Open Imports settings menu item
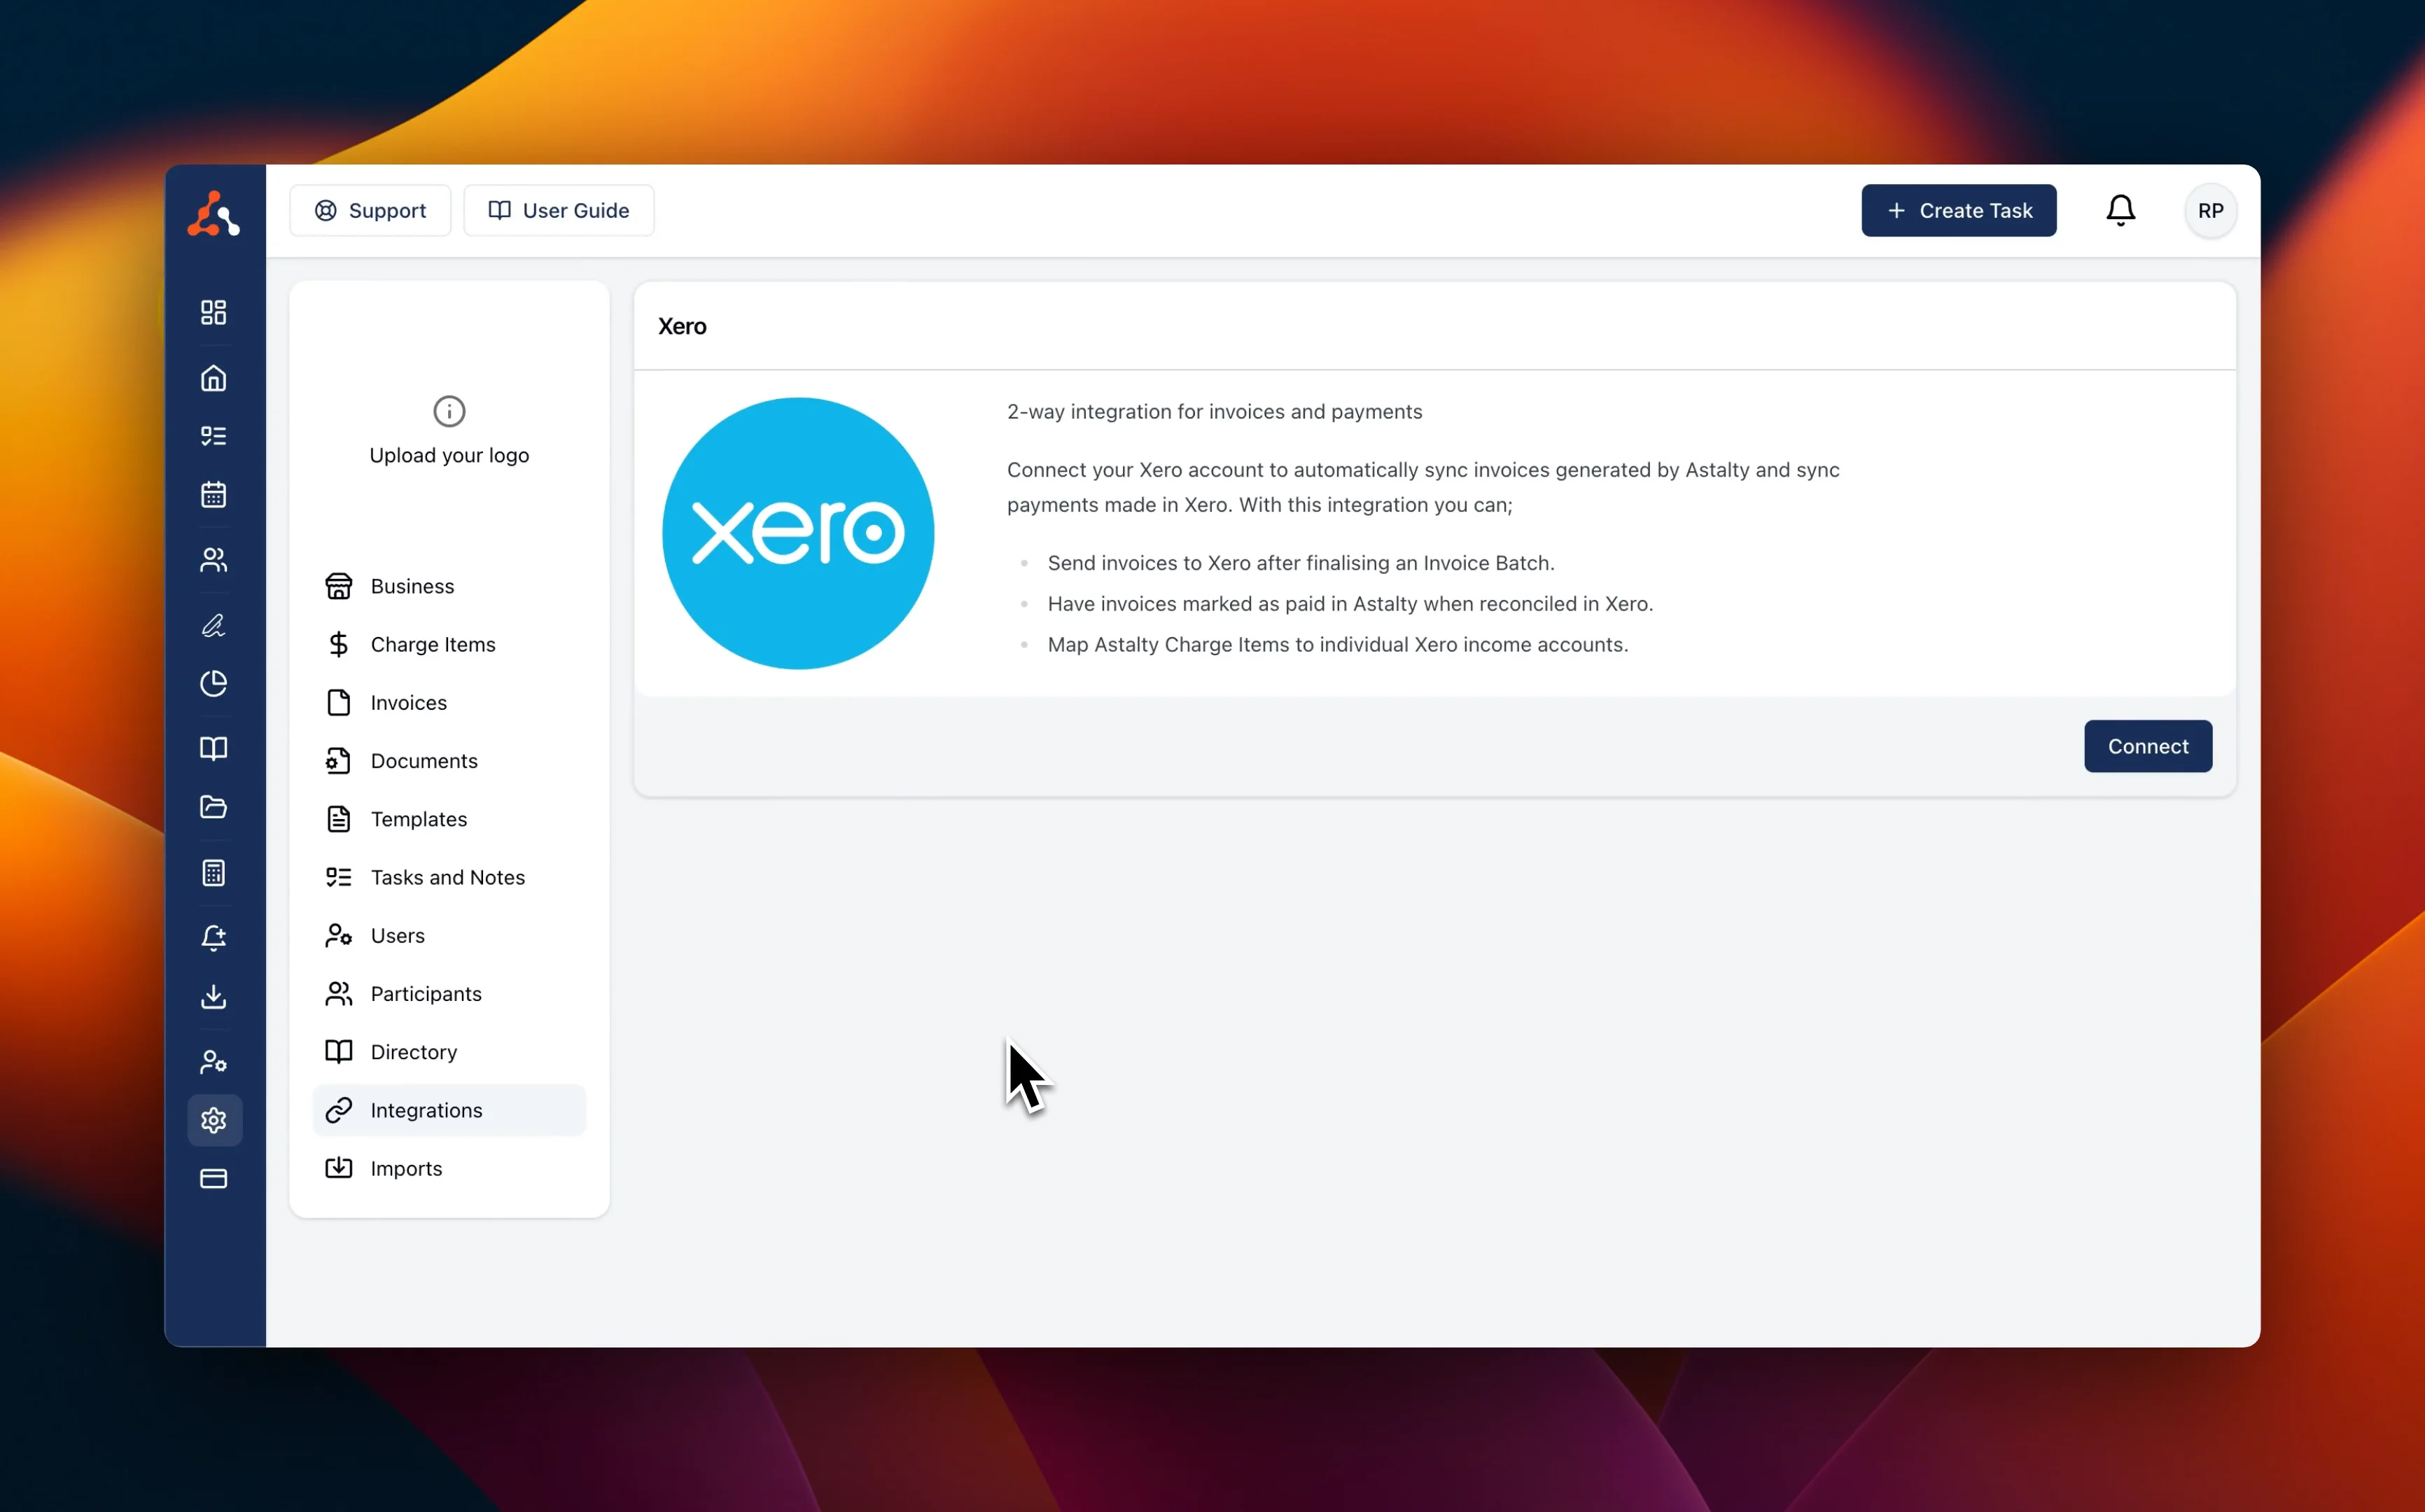2425x1512 pixels. [449, 1168]
